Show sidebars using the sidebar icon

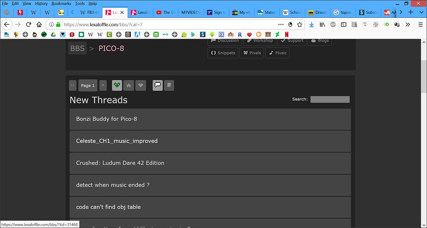point(344,24)
